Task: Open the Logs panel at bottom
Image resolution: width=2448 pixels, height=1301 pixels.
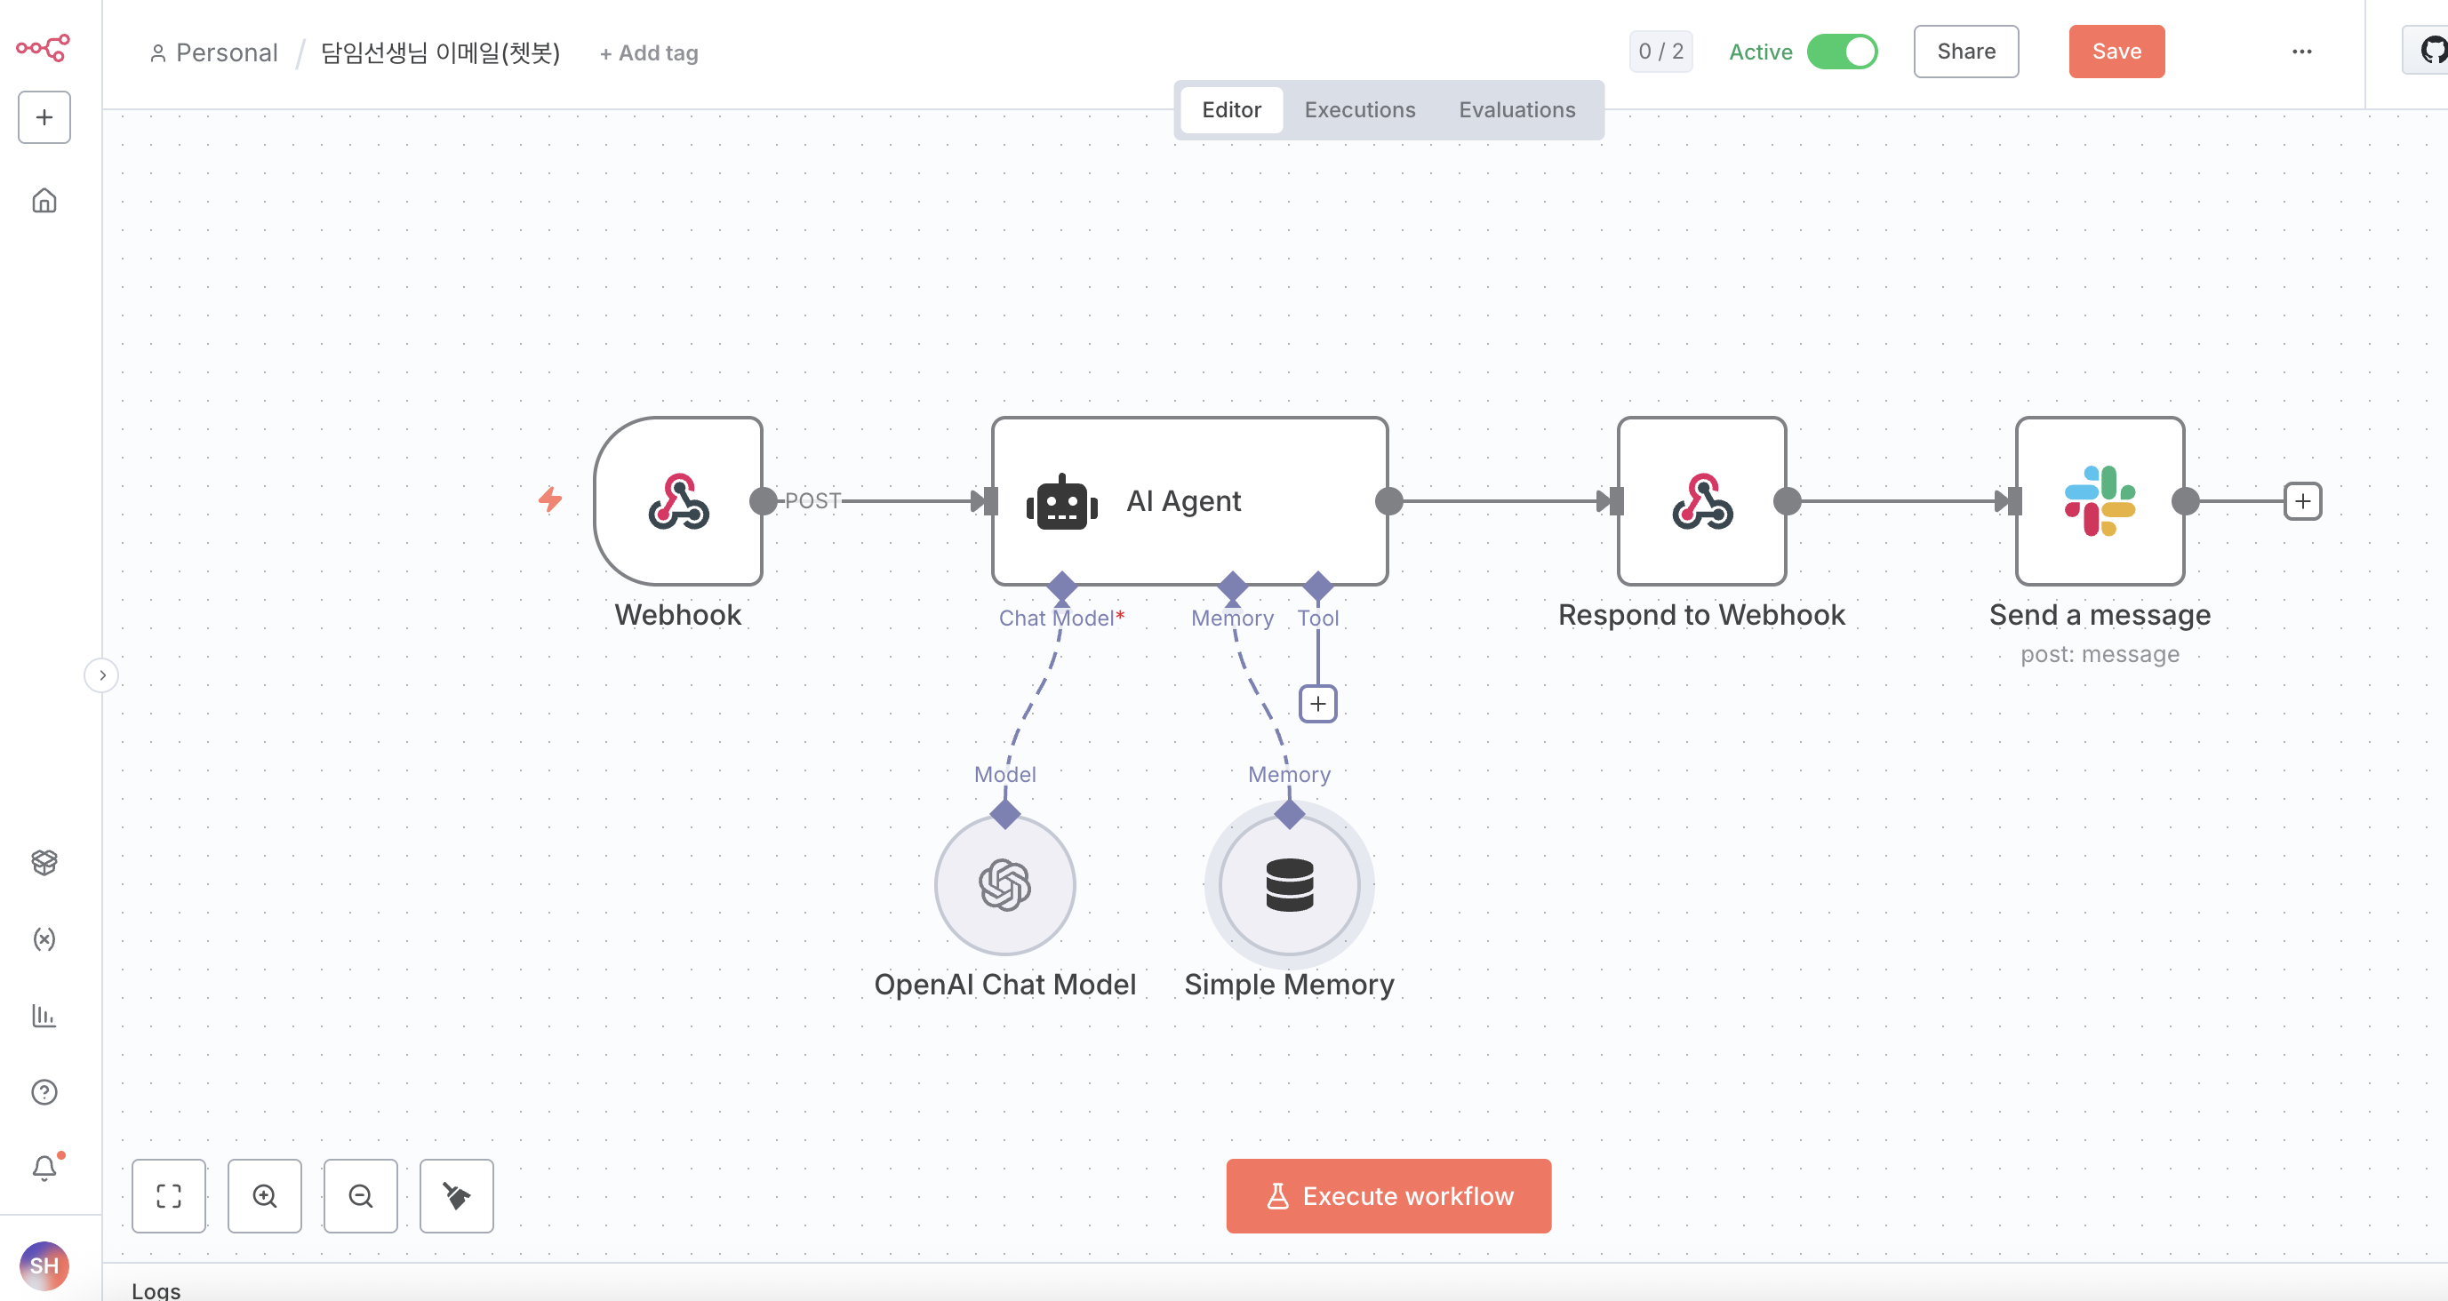Action: point(156,1289)
